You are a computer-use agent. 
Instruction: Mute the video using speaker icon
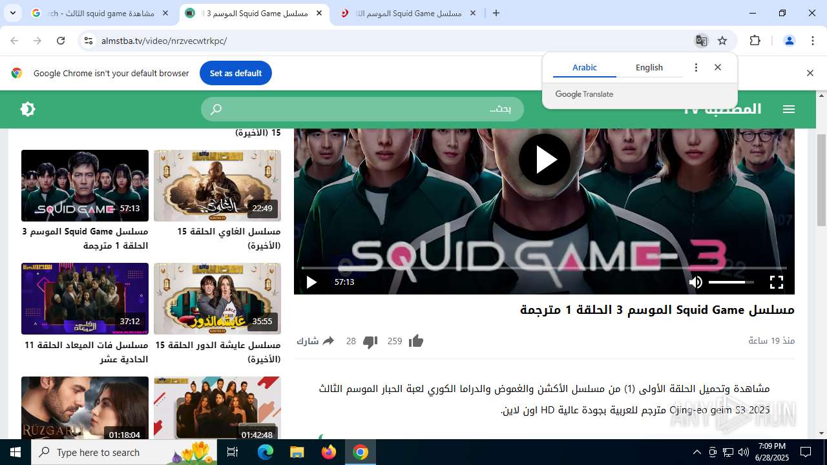(696, 282)
